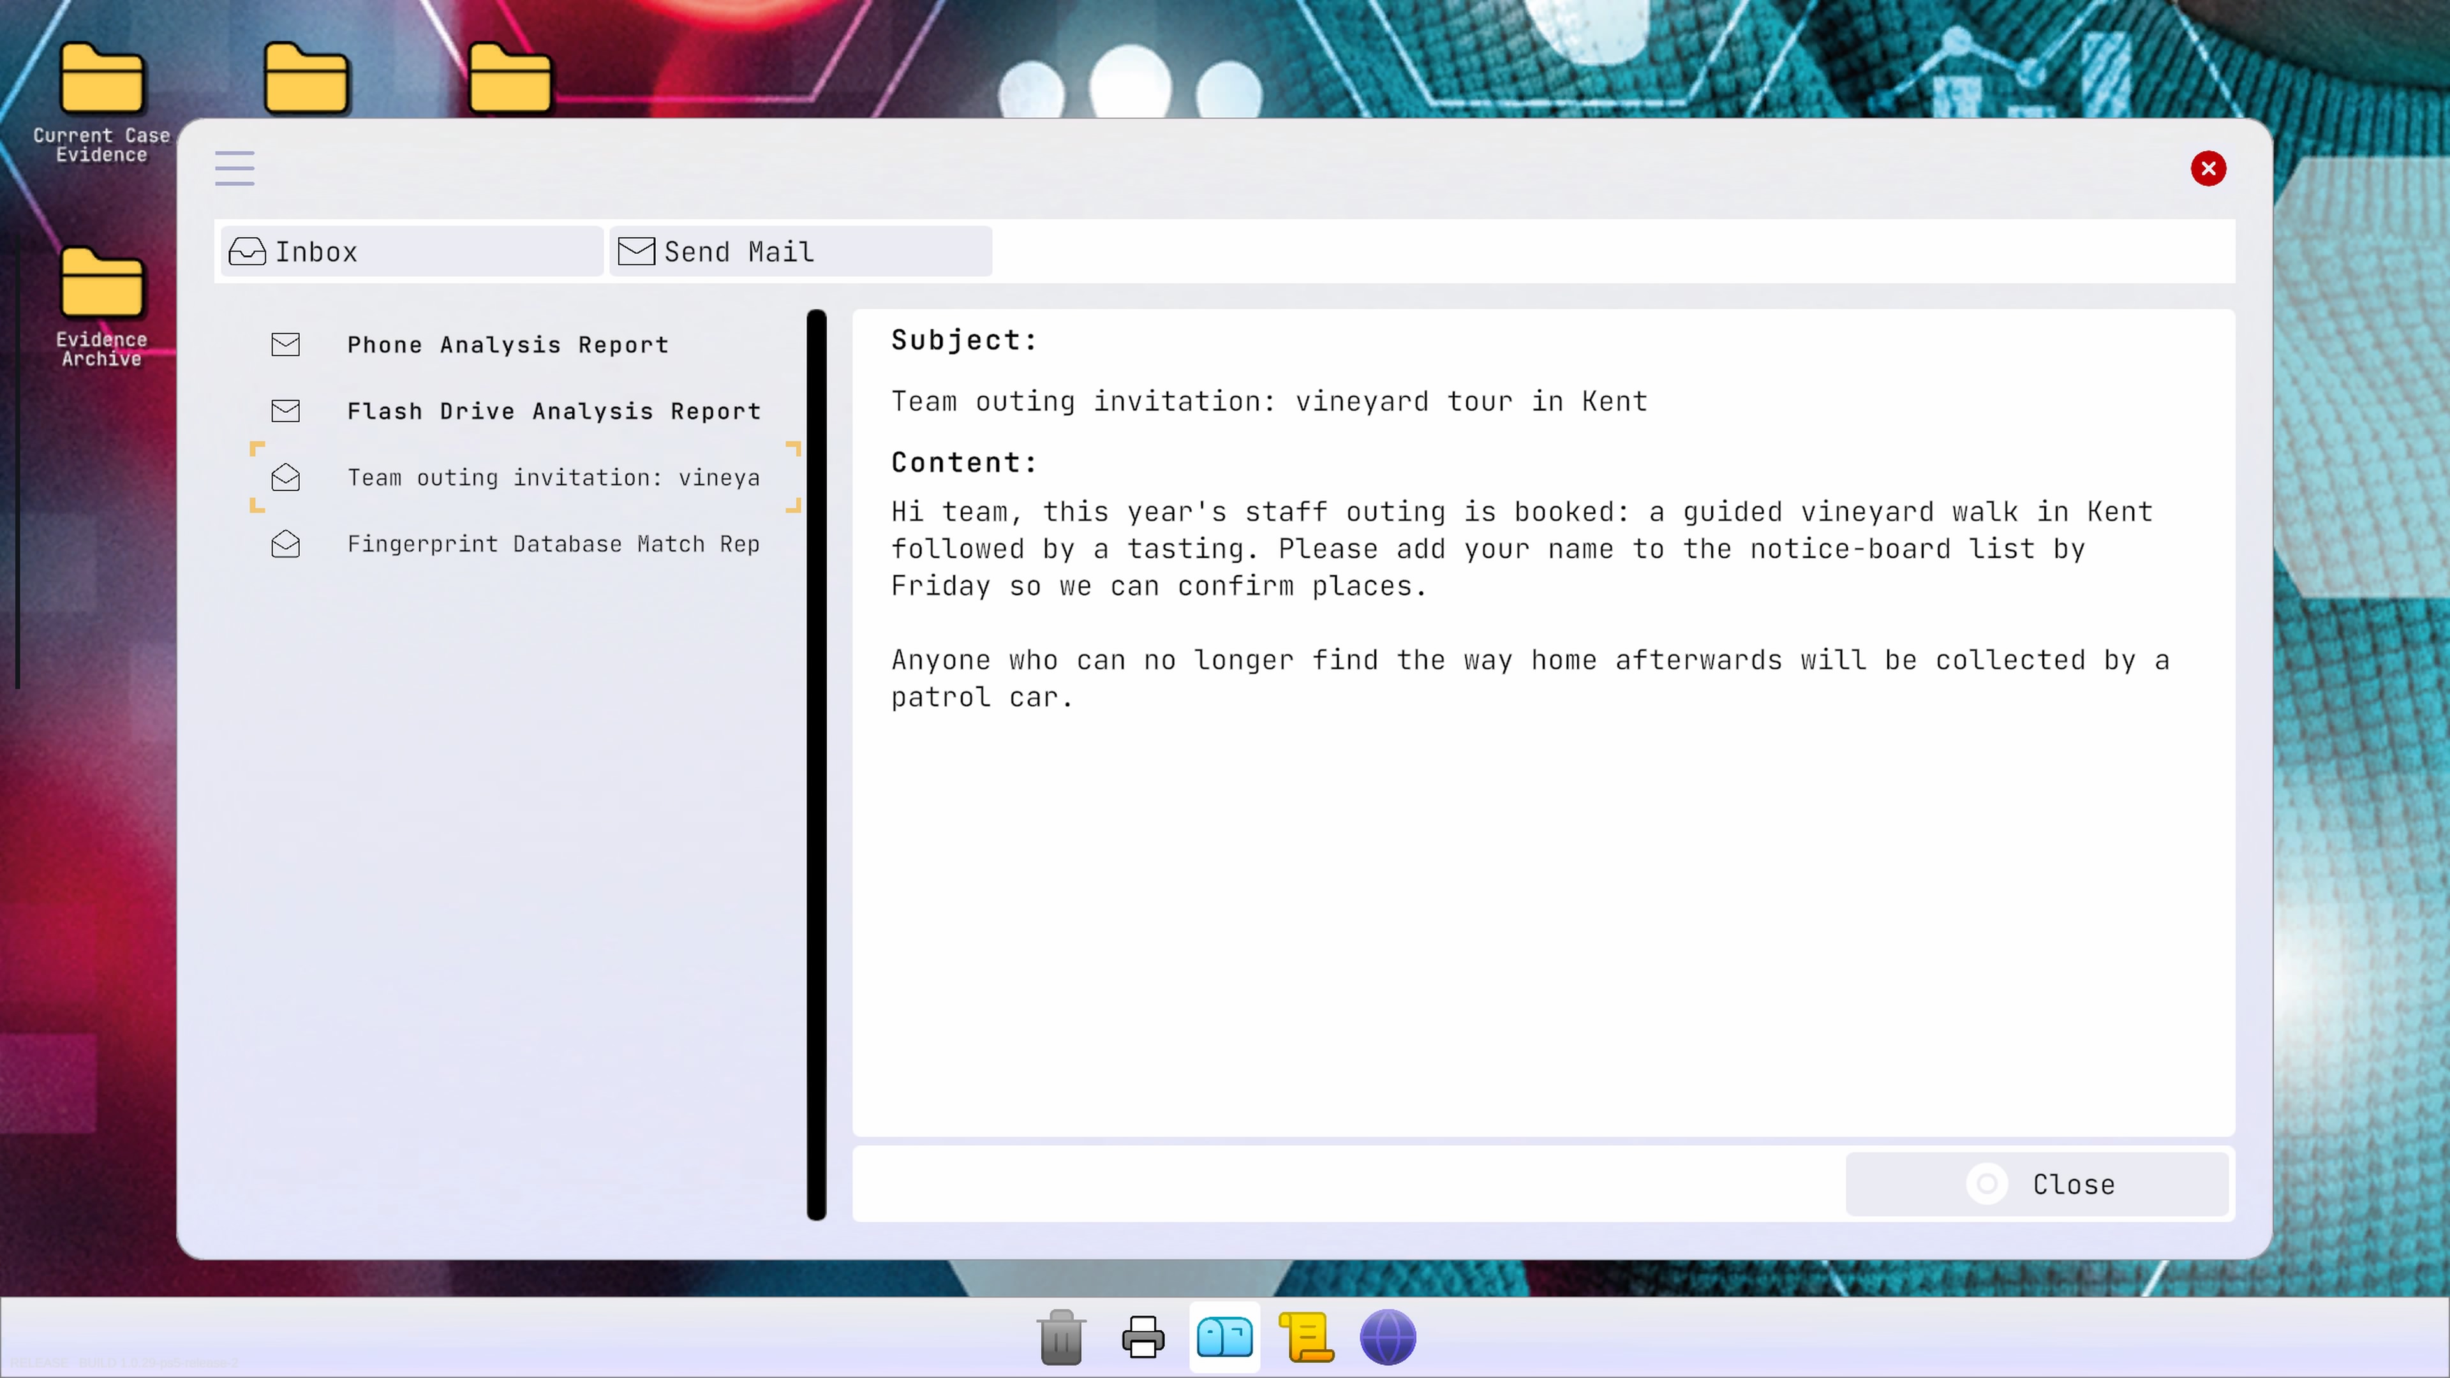Screen dimensions: 2450x1378
Task: Open the Send Mail tab
Action: coord(801,251)
